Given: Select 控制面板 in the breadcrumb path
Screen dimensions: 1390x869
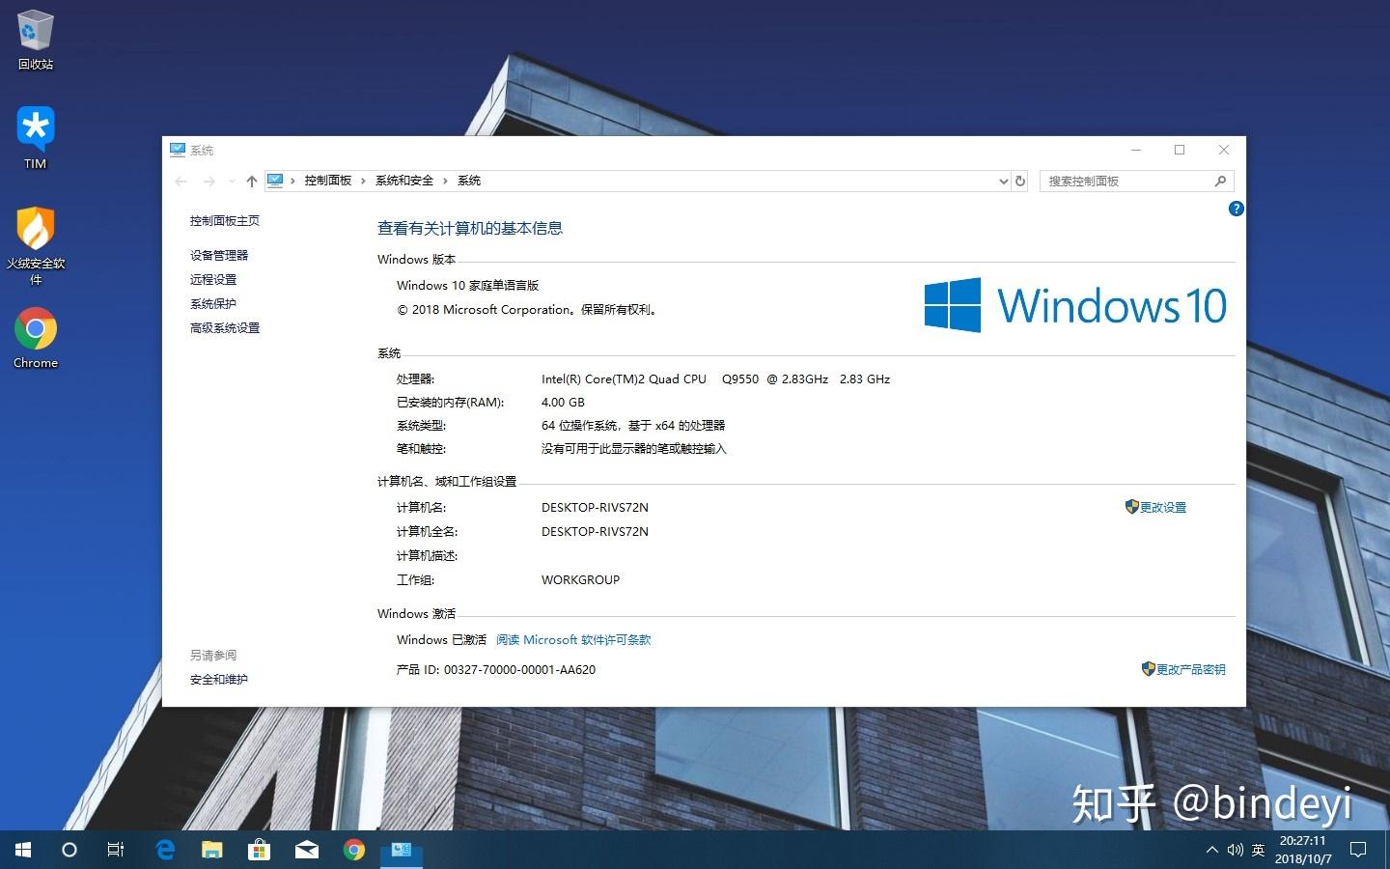Looking at the screenshot, I should [328, 181].
